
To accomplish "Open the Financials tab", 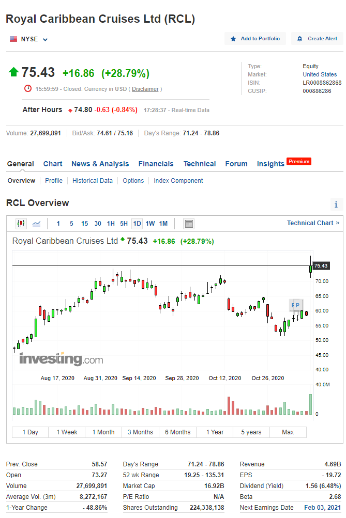I will pyautogui.click(x=156, y=164).
